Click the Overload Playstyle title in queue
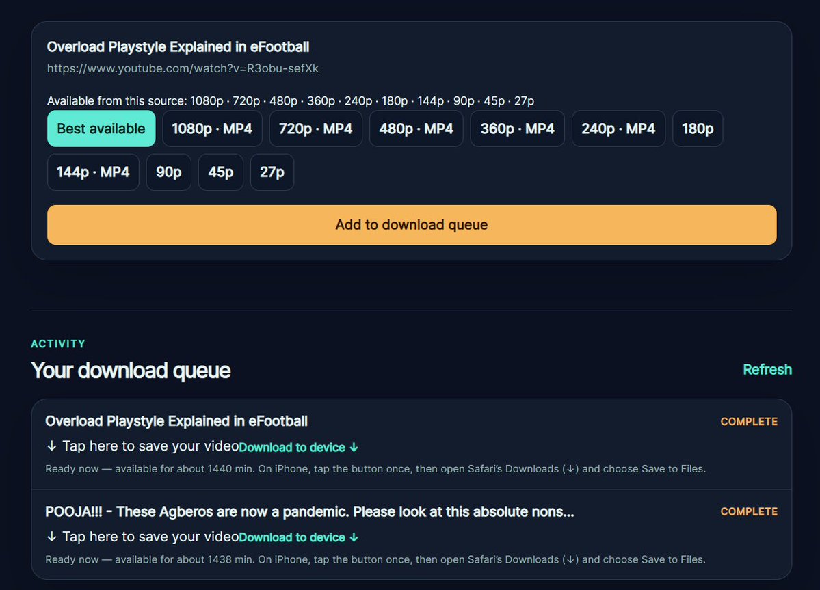Screen dimensions: 820x590 click(x=176, y=421)
